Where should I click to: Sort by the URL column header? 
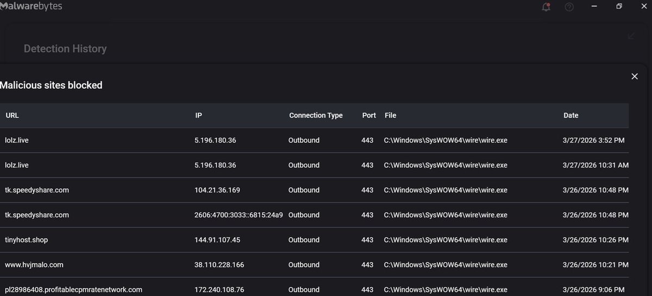(12, 115)
